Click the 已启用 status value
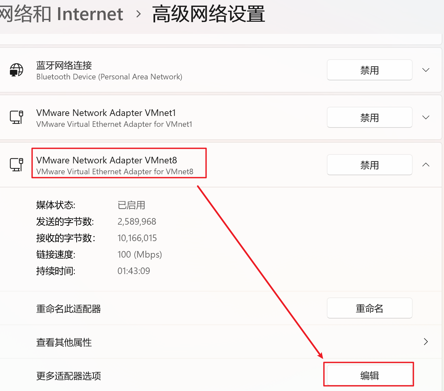The image size is (444, 391). [x=131, y=205]
